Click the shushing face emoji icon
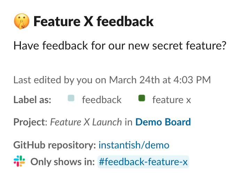 [x=22, y=21]
